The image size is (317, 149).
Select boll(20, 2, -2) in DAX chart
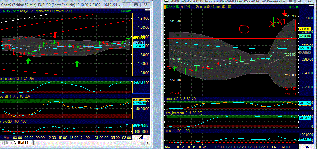(x=190, y=7)
